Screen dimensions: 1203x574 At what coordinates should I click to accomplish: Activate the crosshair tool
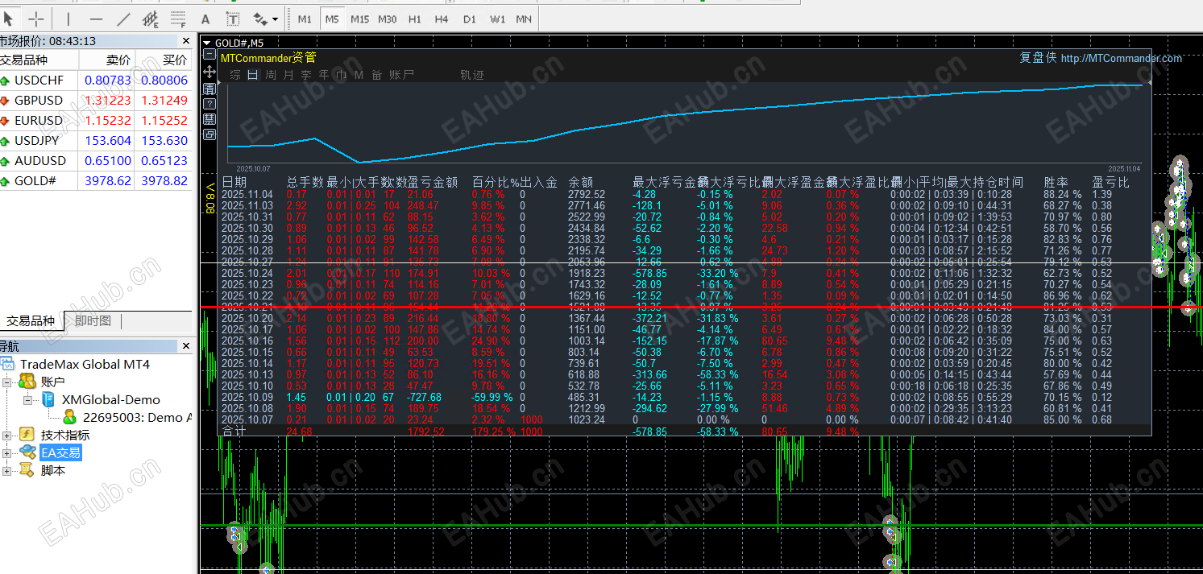tap(36, 18)
